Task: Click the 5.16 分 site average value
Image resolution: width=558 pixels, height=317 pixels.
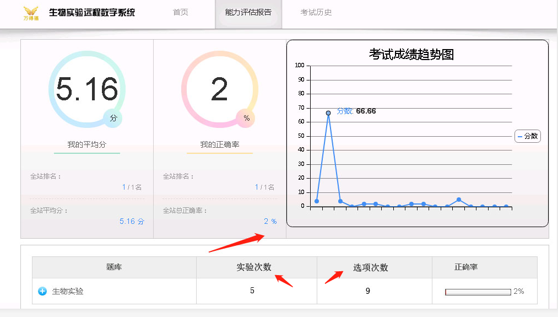Action: [132, 221]
